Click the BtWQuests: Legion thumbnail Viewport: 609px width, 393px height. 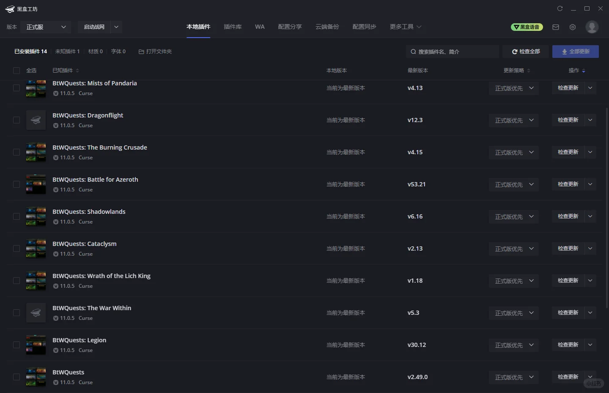tap(36, 345)
